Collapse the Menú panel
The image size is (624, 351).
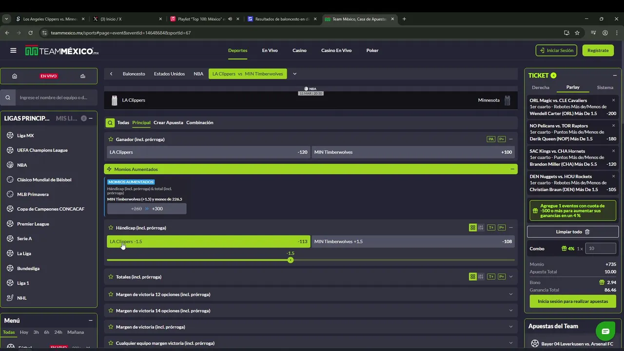click(x=91, y=320)
